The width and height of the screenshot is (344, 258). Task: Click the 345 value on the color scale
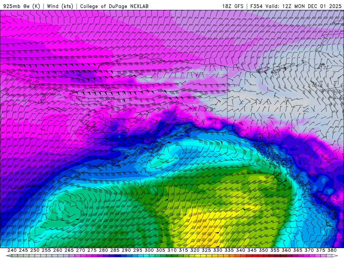click(252, 250)
